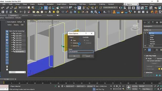The width and height of the screenshot is (162, 91).
Task: Click the Set Keys large plus icon
Action: point(129,87)
